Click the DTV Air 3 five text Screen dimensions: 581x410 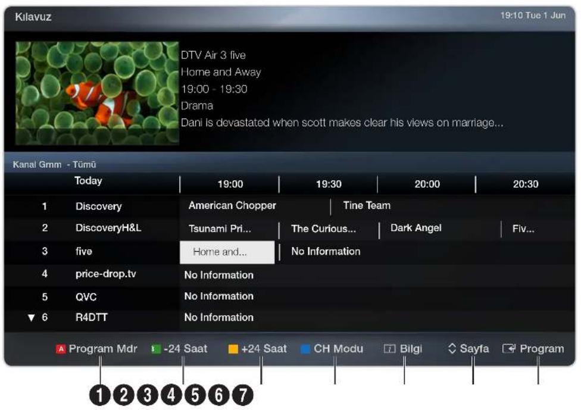pos(213,55)
